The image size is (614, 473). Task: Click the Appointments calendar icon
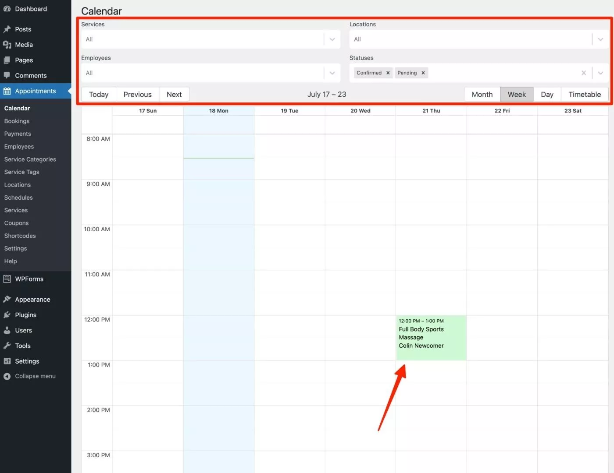pyautogui.click(x=7, y=91)
